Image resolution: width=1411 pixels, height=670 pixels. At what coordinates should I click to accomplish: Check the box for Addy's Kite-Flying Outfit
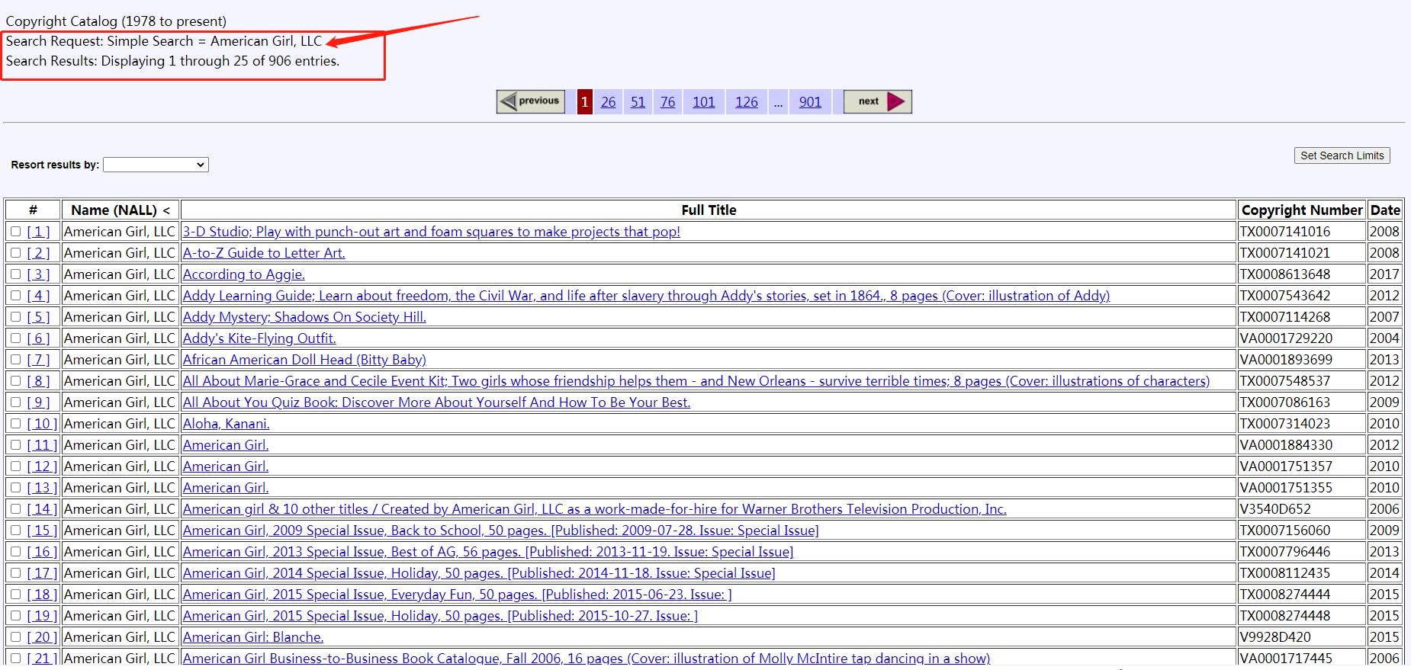point(15,338)
